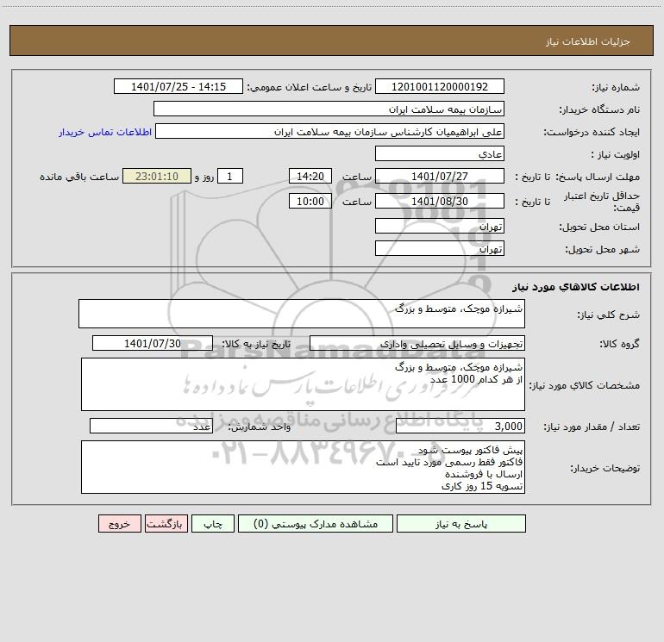664x642 pixels.
Task: Click the header جزئیات اطلاعات نیاز
Action: click(587, 41)
